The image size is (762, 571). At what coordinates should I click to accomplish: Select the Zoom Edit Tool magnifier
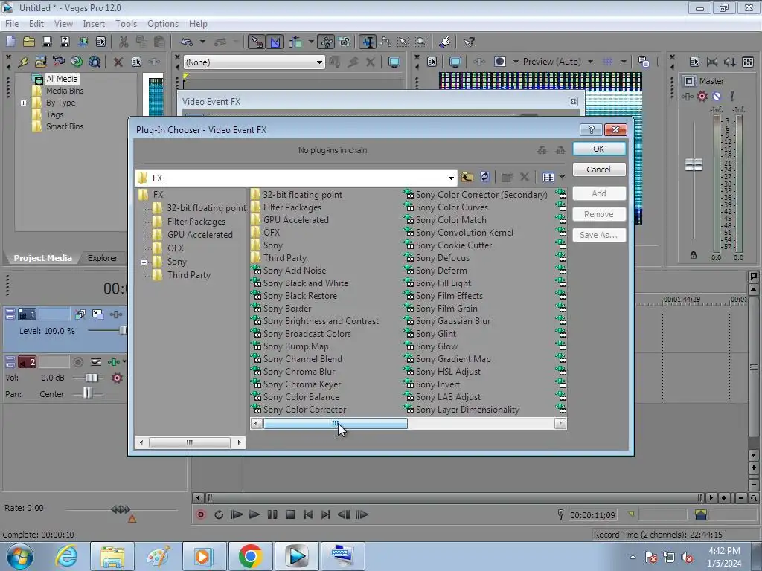pos(420,42)
